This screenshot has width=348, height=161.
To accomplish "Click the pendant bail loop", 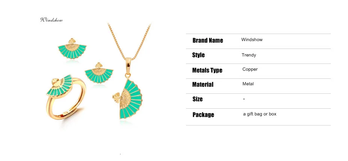I will click(128, 66).
